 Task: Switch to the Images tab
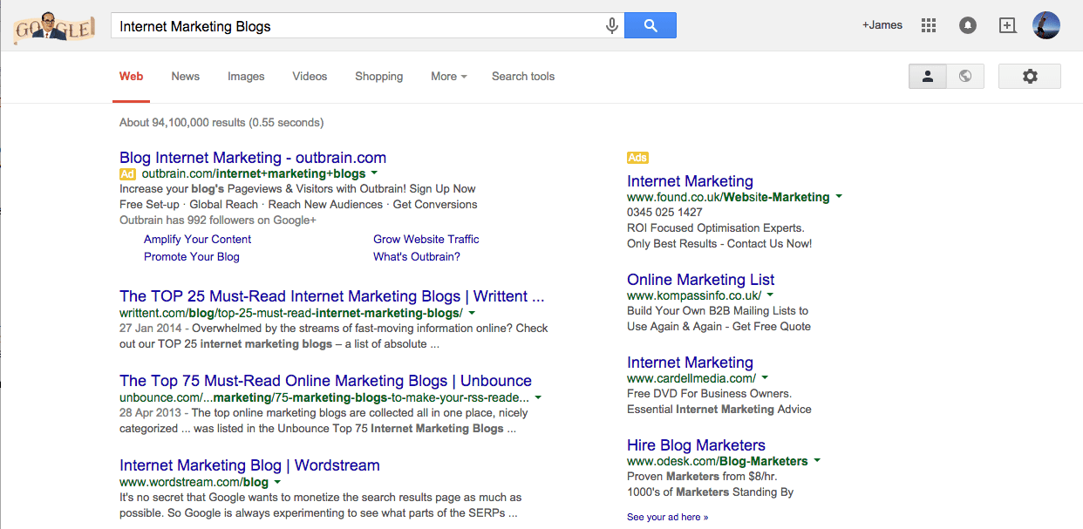pos(246,77)
